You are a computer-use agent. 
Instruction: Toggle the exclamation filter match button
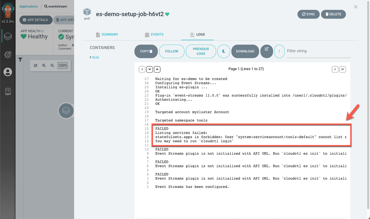pos(279,51)
